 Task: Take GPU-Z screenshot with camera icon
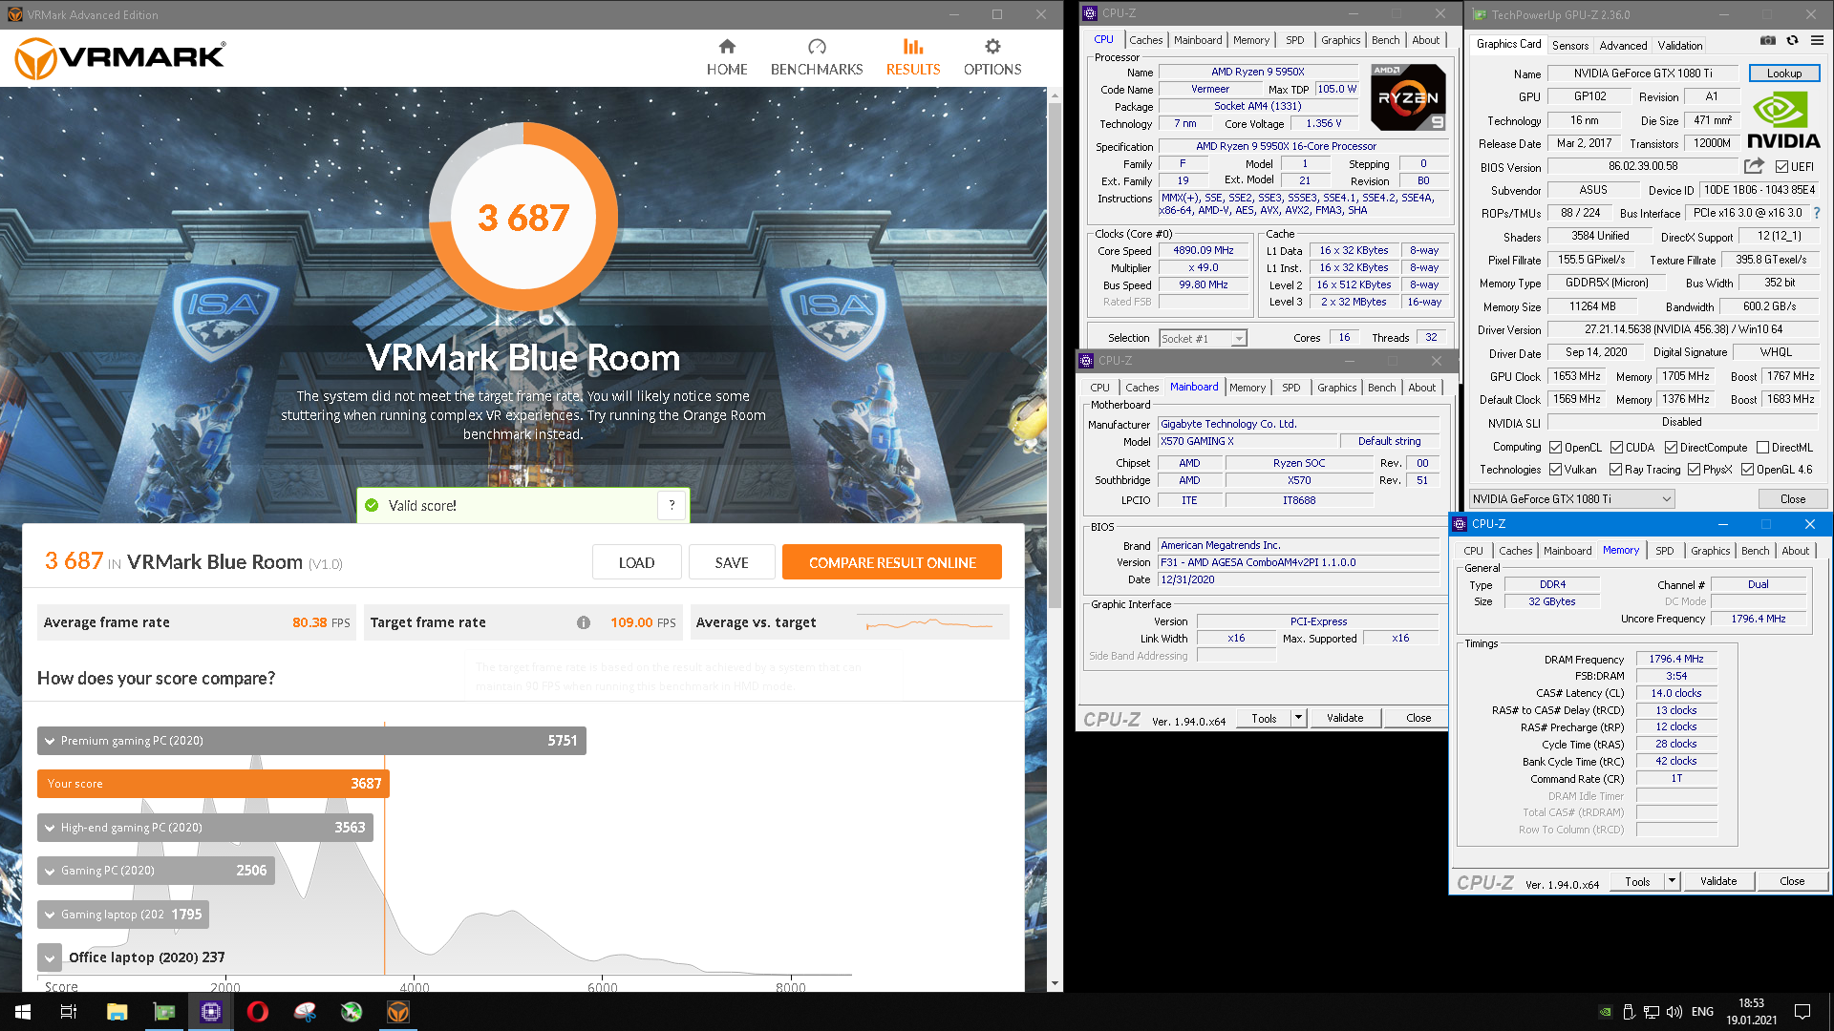pyautogui.click(x=1768, y=40)
